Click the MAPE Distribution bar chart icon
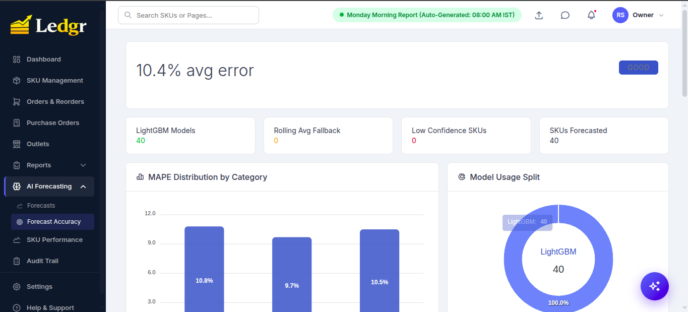 tap(140, 177)
